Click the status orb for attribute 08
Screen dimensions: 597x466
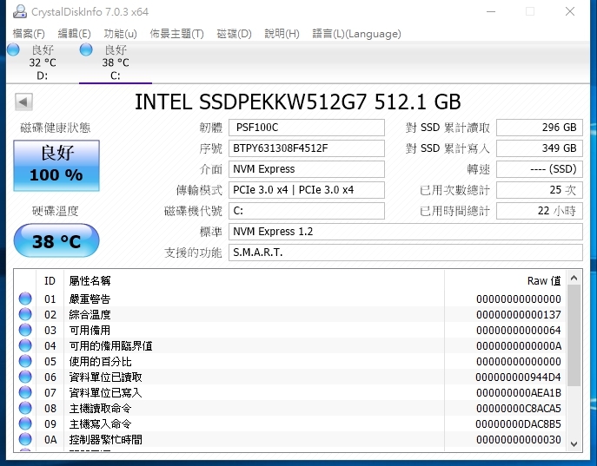coord(25,408)
